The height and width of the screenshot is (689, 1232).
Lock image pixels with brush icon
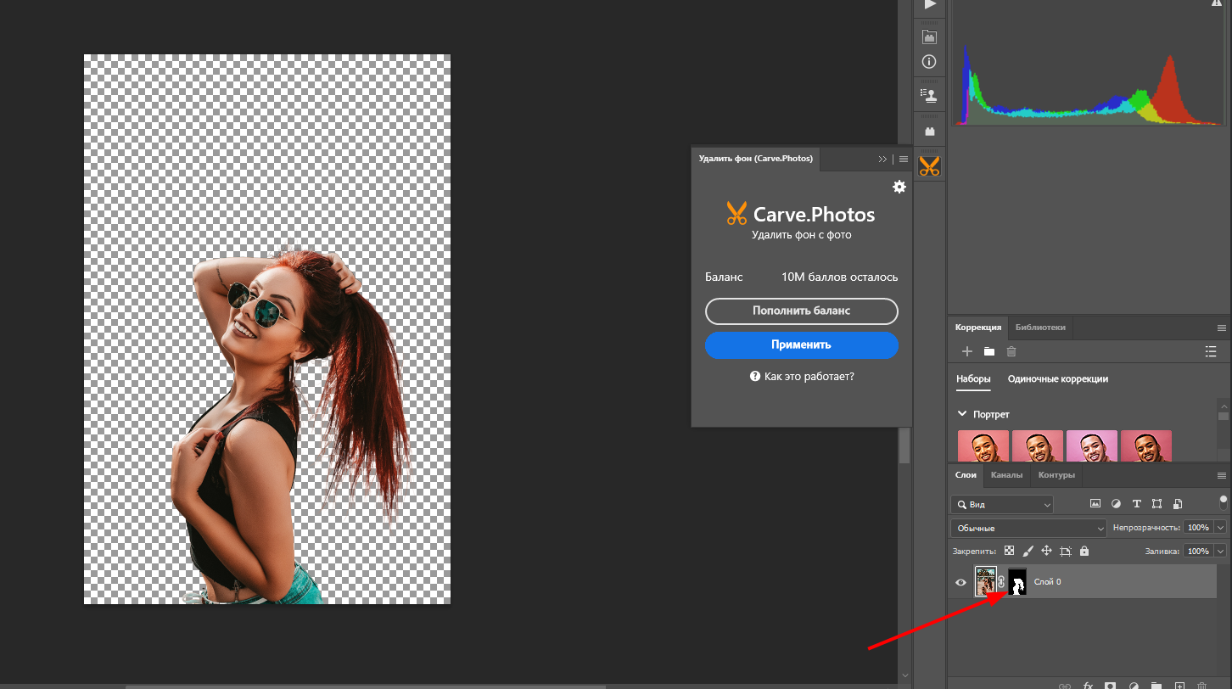(x=1028, y=551)
